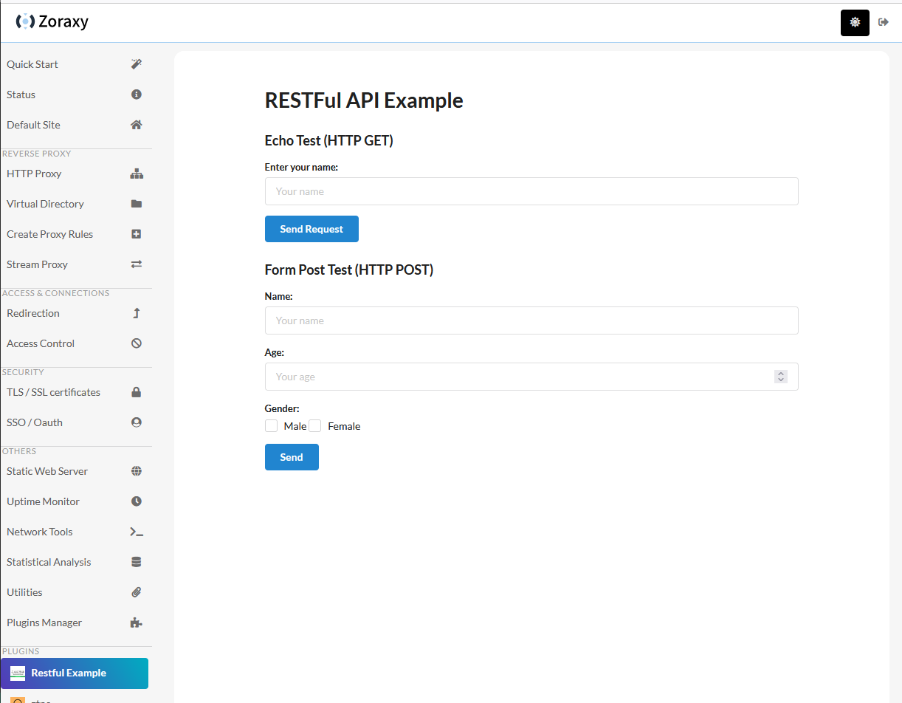This screenshot has width=902, height=703.
Task: Click the HTTP Proxy sitemap icon
Action: coord(136,174)
